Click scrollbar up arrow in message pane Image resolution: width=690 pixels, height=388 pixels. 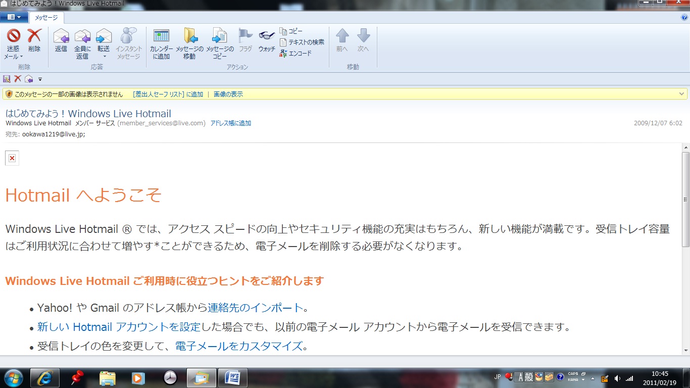pos(685,148)
